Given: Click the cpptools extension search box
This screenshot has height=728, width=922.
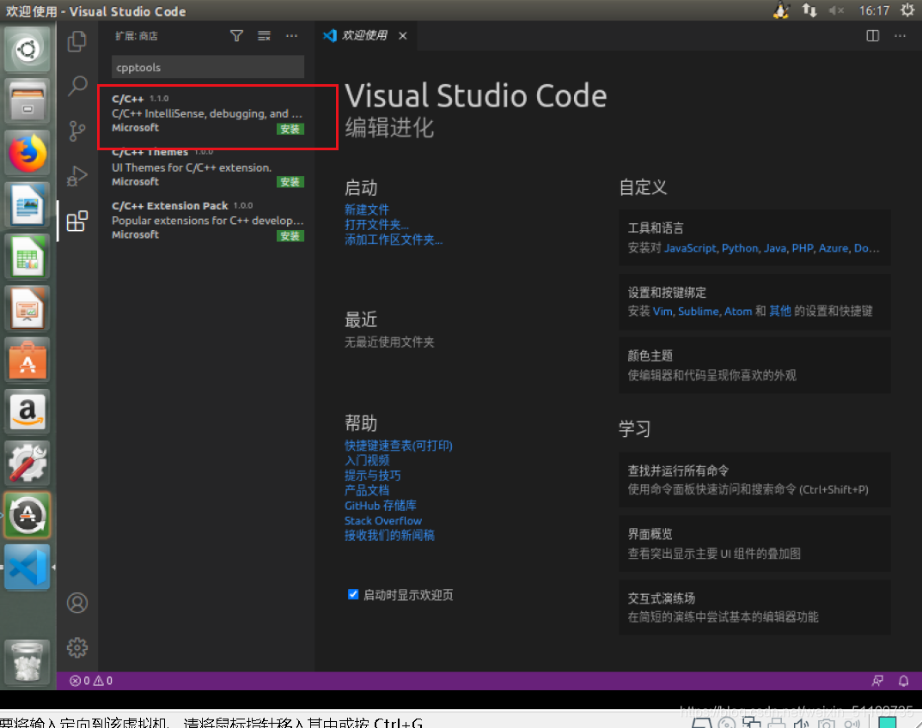Looking at the screenshot, I should 208,67.
